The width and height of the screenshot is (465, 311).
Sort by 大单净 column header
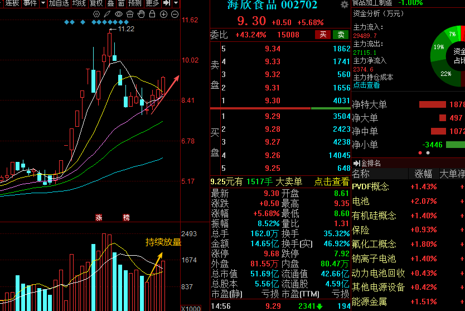click(452, 174)
